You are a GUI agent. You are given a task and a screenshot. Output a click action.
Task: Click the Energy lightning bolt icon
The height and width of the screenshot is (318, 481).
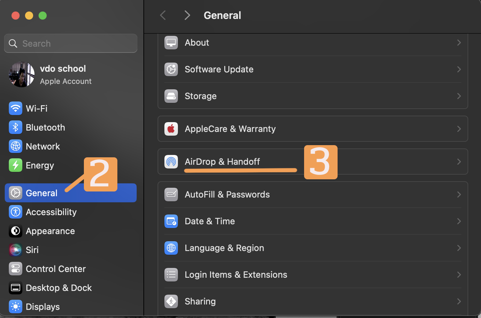click(16, 165)
